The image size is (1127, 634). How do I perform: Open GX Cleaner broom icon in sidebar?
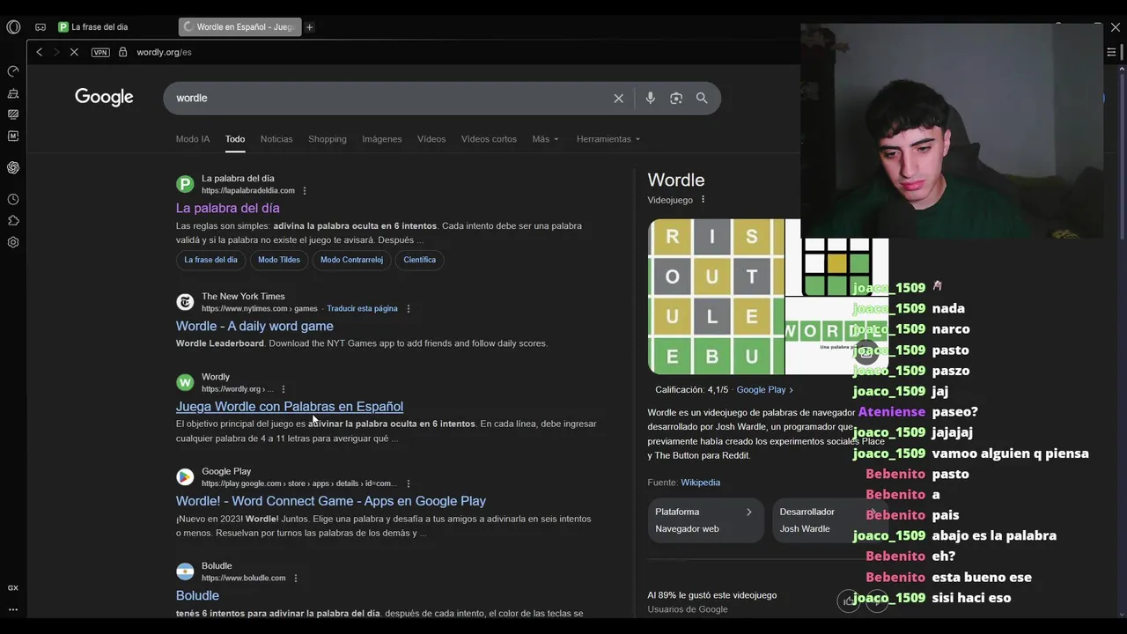tap(13, 93)
